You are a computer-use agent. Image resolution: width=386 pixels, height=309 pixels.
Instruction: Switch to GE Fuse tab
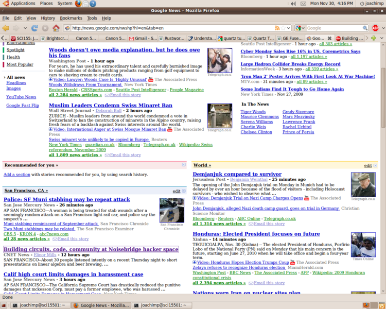[x=290, y=38]
